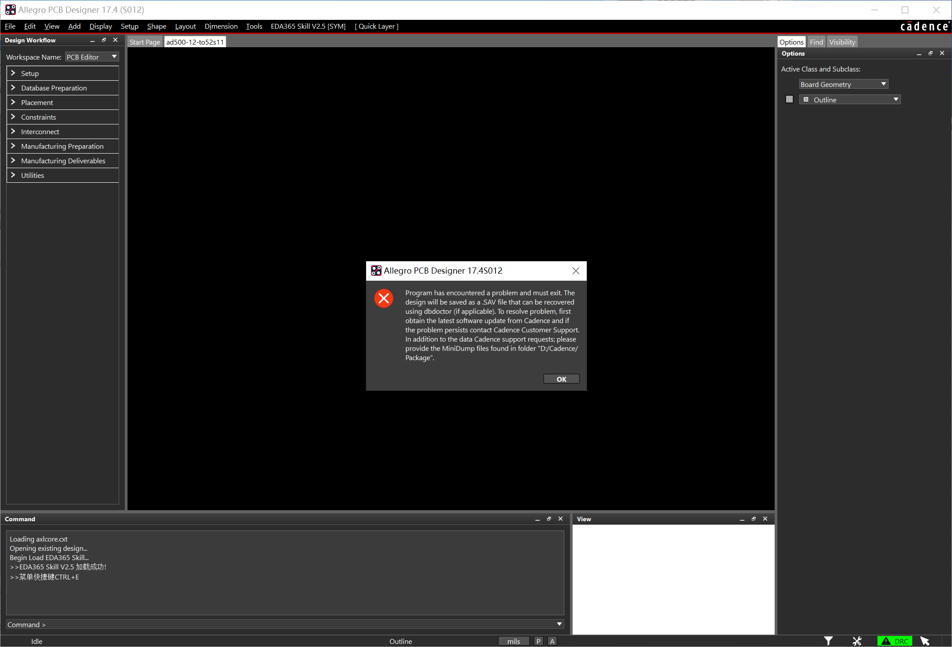Open the Display menu
This screenshot has height=647, width=952.
pos(101,26)
